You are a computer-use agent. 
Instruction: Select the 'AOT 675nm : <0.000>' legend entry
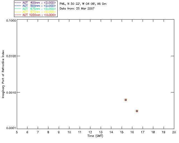[35, 9]
